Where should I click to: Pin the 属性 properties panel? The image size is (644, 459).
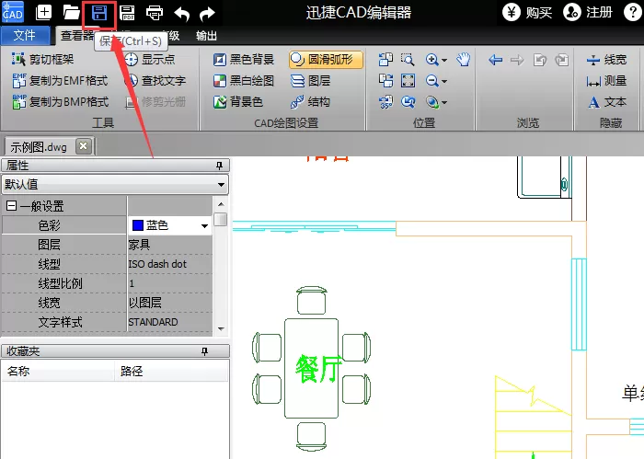tap(219, 166)
